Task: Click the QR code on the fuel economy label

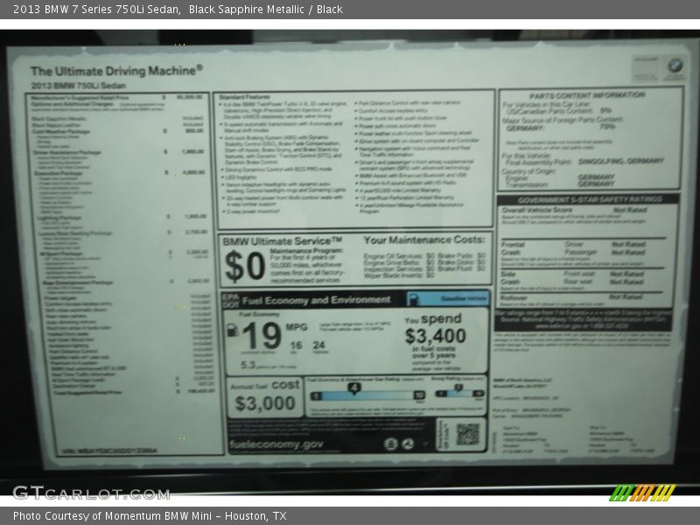Action: [x=467, y=434]
